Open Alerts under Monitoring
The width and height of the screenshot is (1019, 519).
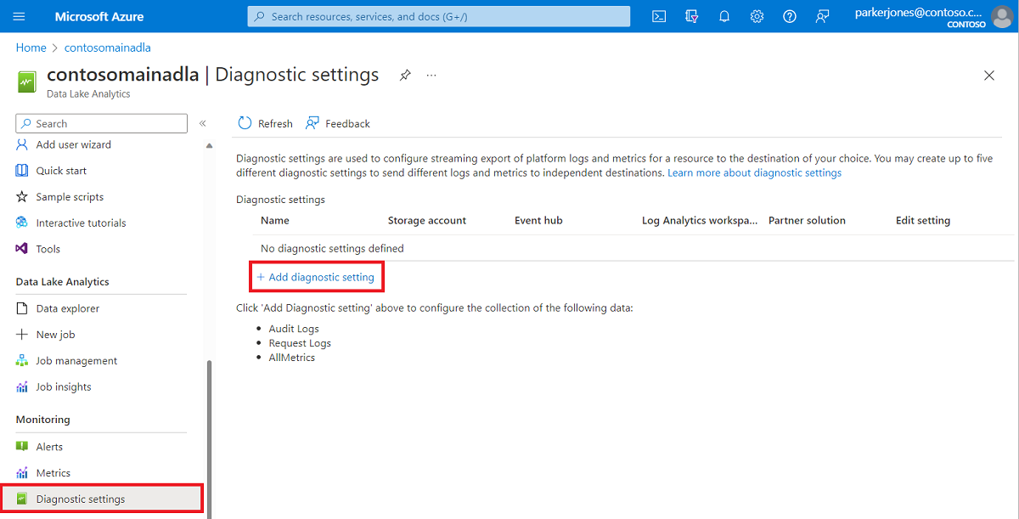pyautogui.click(x=49, y=446)
